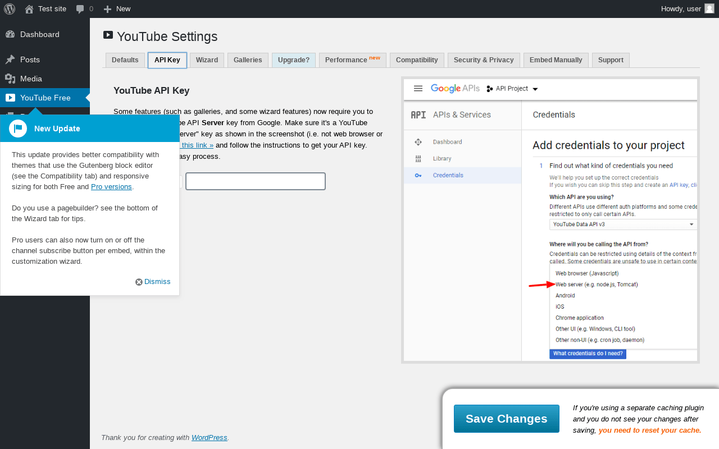Open the Galleries tab
The image size is (719, 449).
(x=248, y=60)
